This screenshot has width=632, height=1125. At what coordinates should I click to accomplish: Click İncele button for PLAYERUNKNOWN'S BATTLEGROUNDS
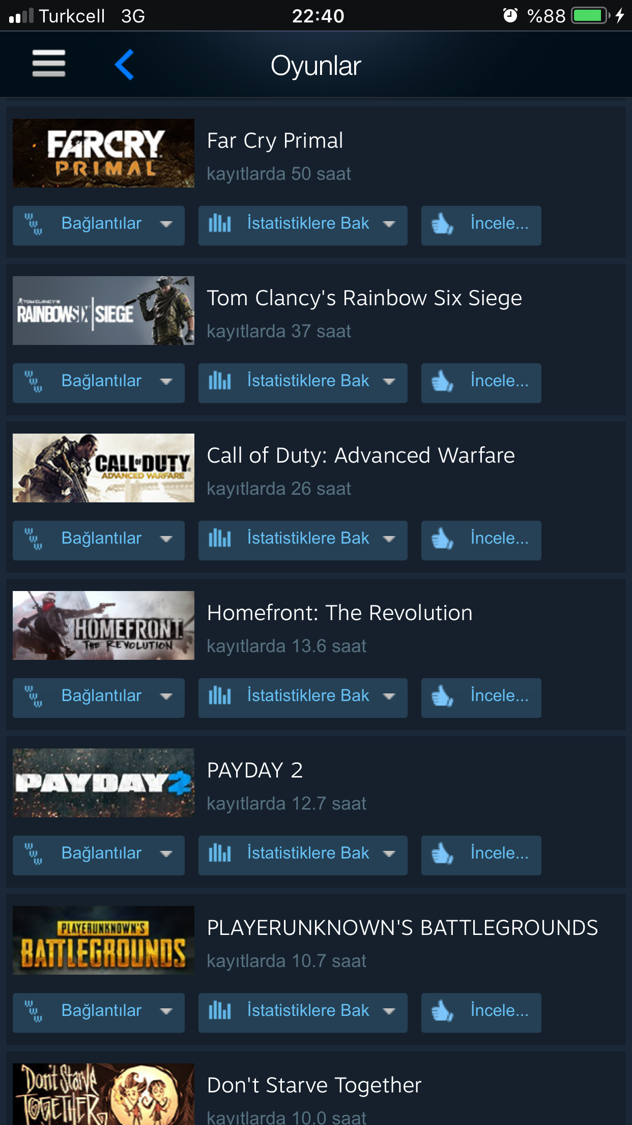[481, 1013]
